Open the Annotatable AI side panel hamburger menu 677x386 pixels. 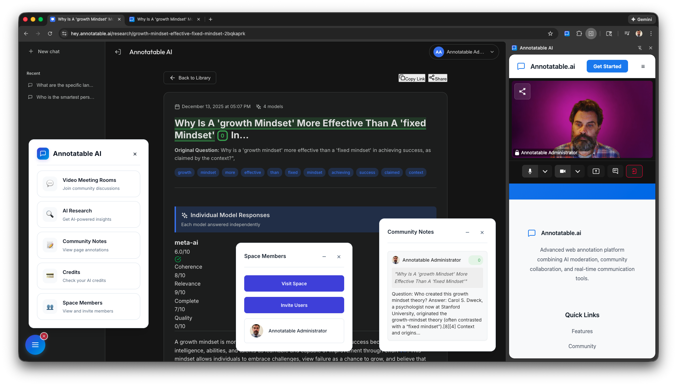[x=643, y=66]
